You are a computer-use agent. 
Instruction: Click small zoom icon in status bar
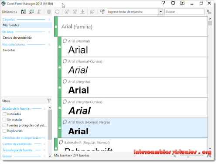(x=174, y=156)
